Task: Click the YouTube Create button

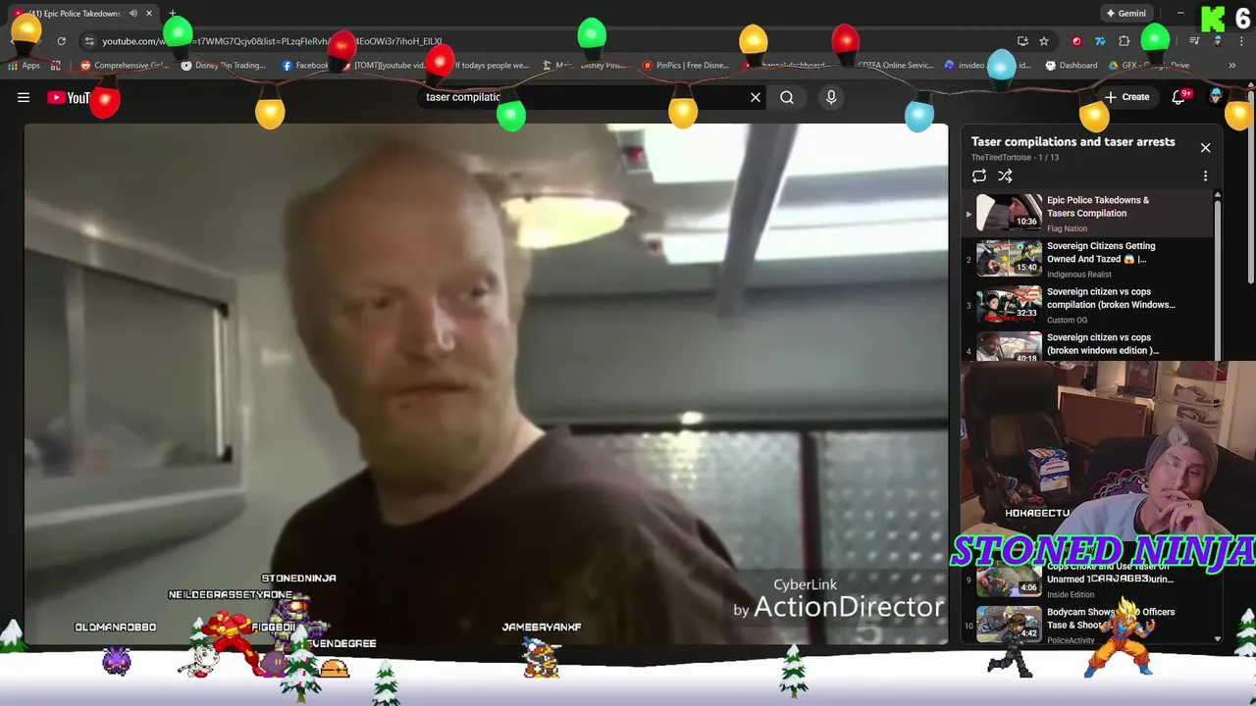Action: click(1127, 97)
